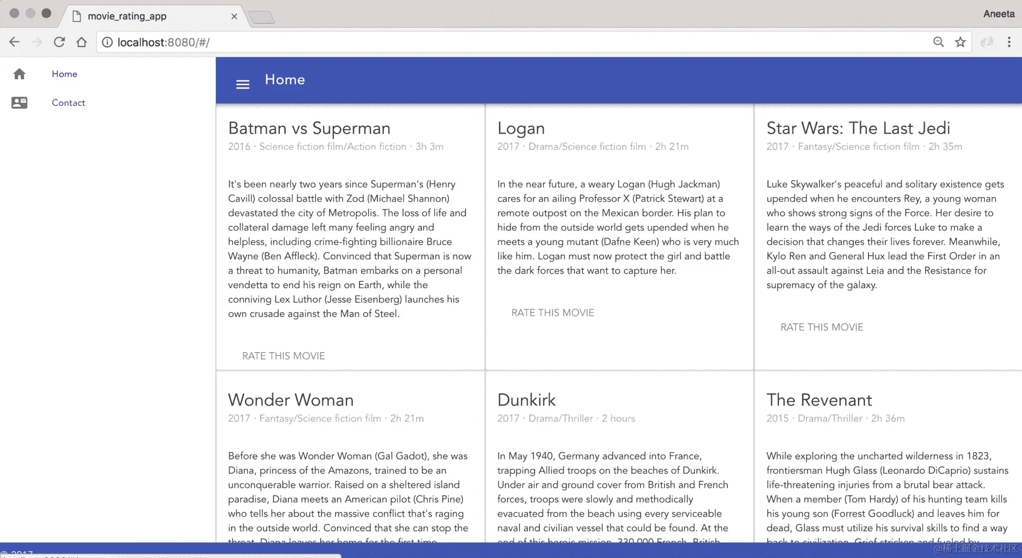Click the browser forward arrow
This screenshot has height=558, width=1022.
(x=37, y=42)
